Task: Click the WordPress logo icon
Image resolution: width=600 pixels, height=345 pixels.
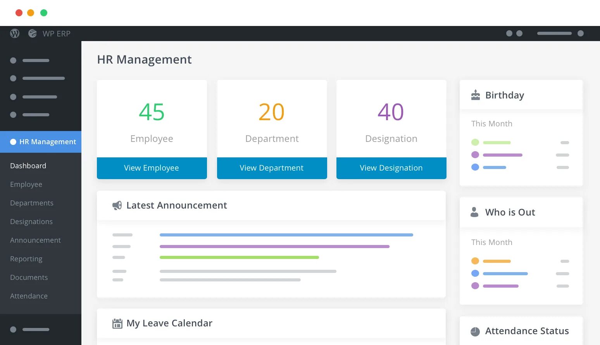Action: pos(15,34)
